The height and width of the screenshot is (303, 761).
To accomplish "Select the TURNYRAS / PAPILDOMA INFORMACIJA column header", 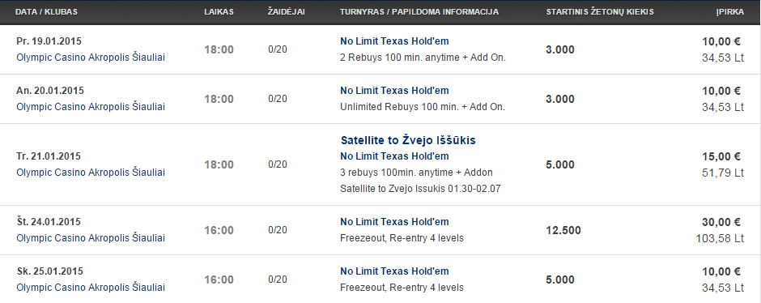I will tap(419, 12).
